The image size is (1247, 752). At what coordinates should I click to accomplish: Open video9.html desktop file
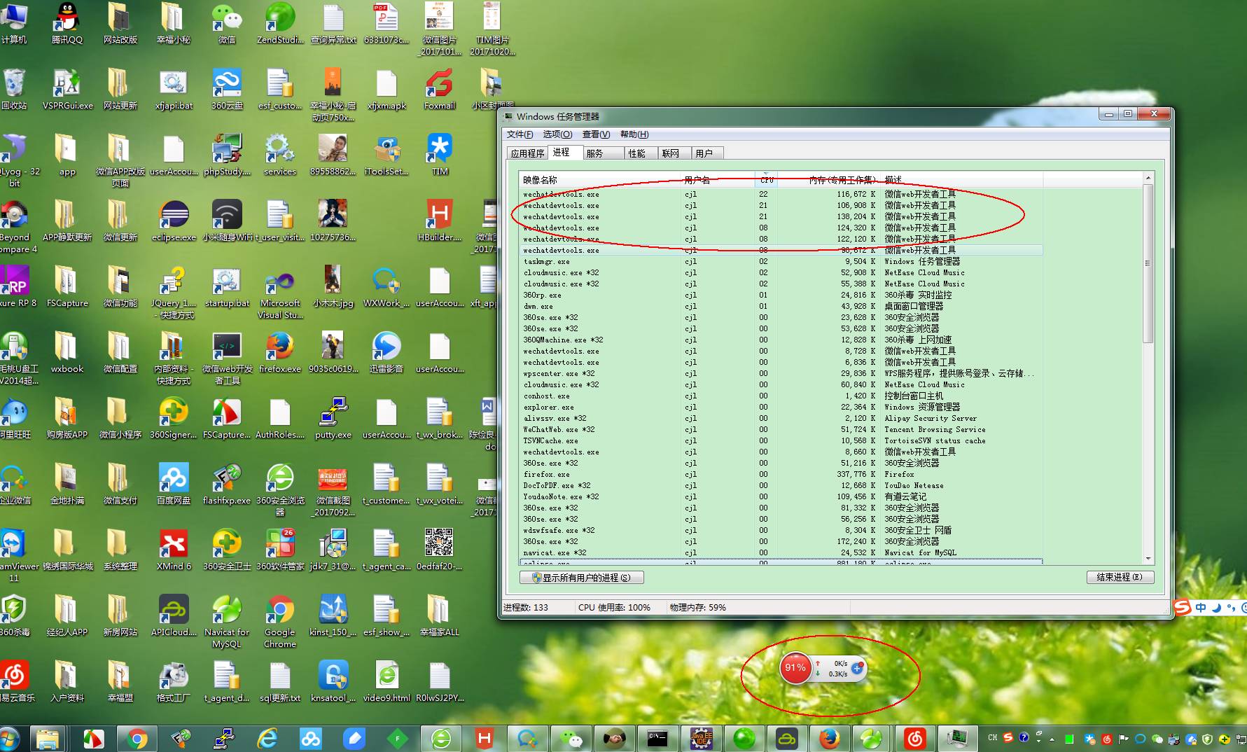(386, 682)
